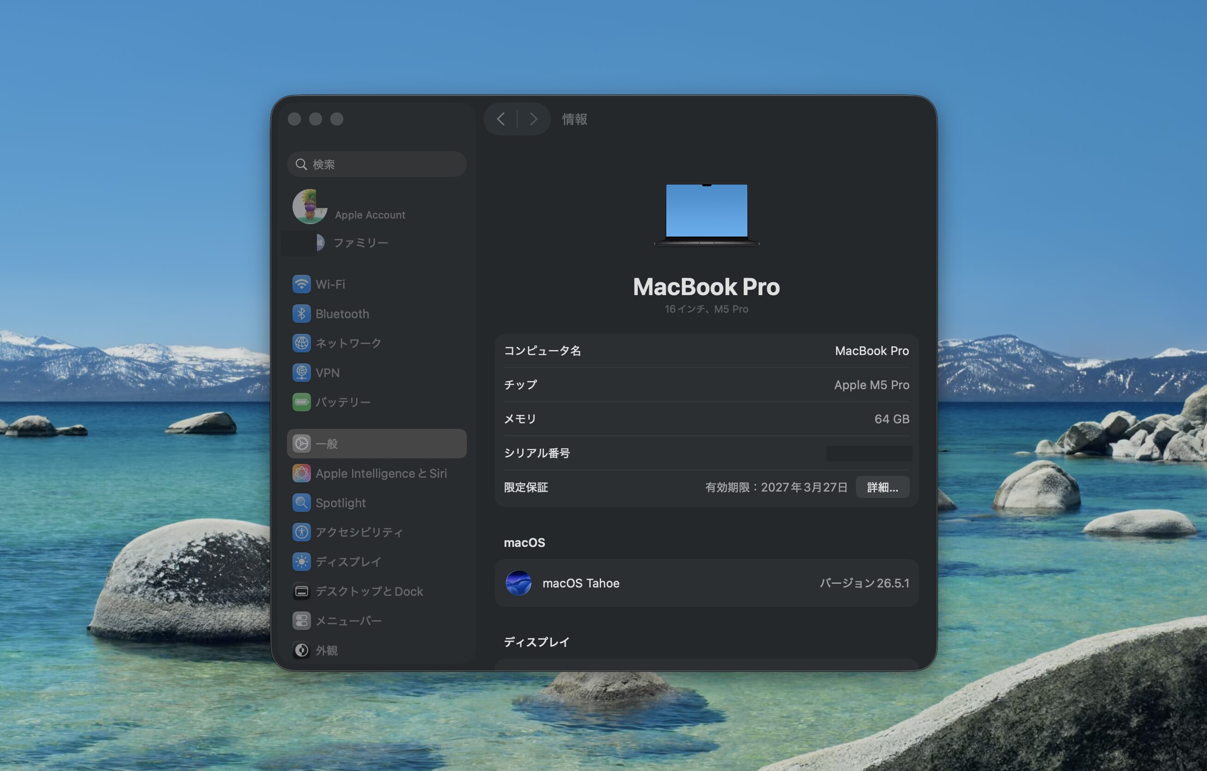
Task: Select the ネットワーク globe icon
Action: (x=301, y=343)
